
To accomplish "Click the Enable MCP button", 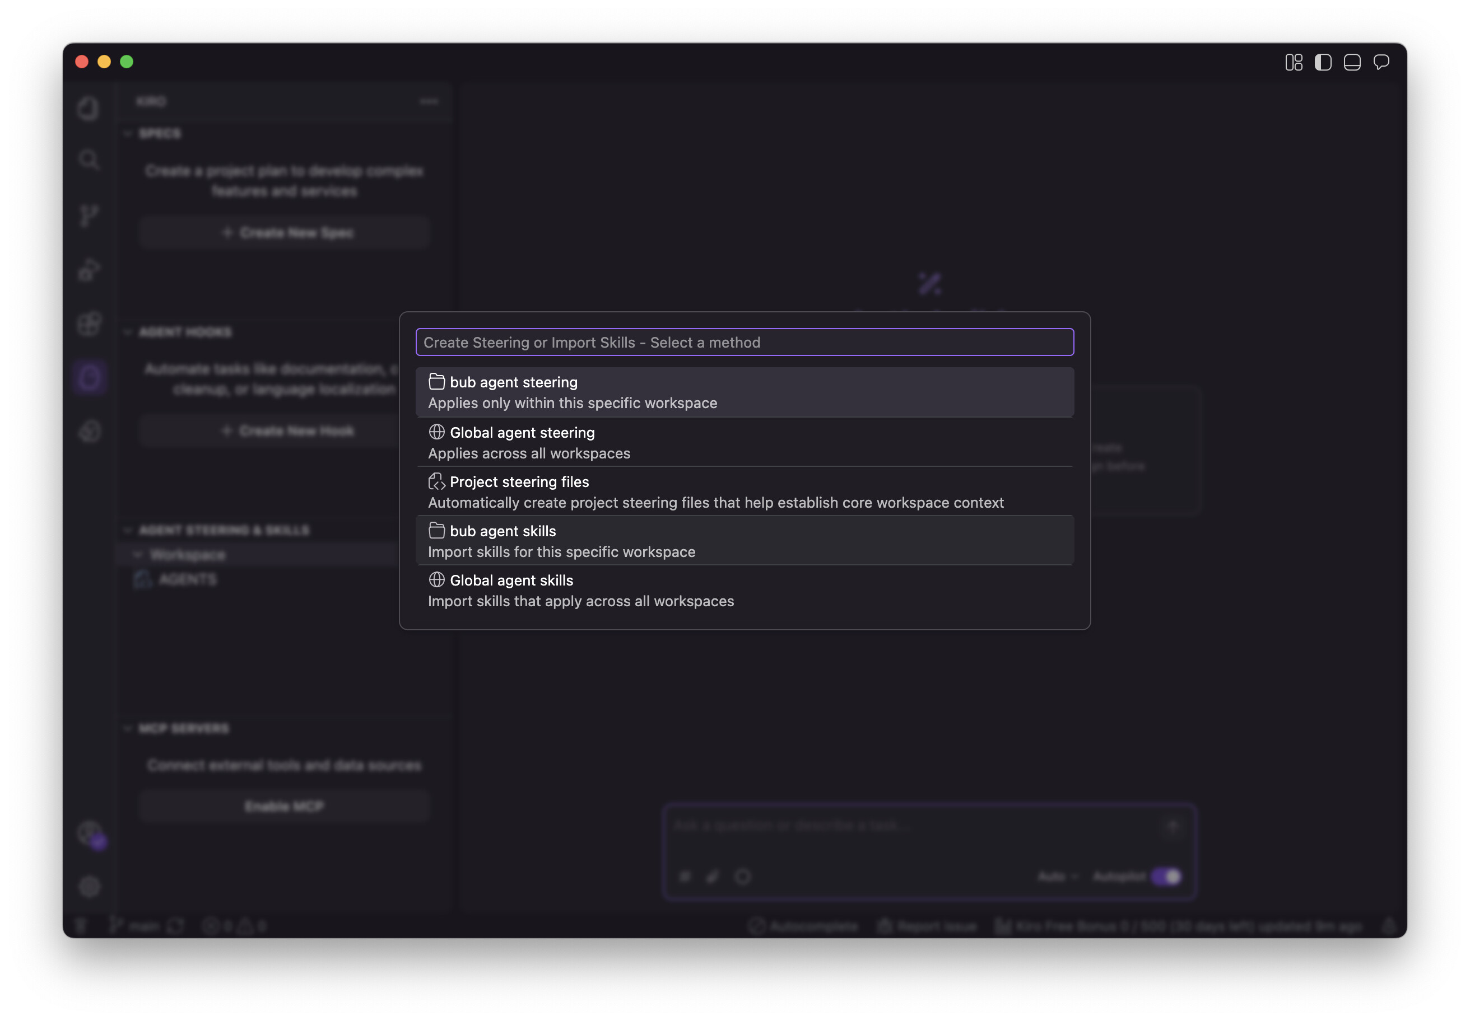I will click(x=284, y=806).
